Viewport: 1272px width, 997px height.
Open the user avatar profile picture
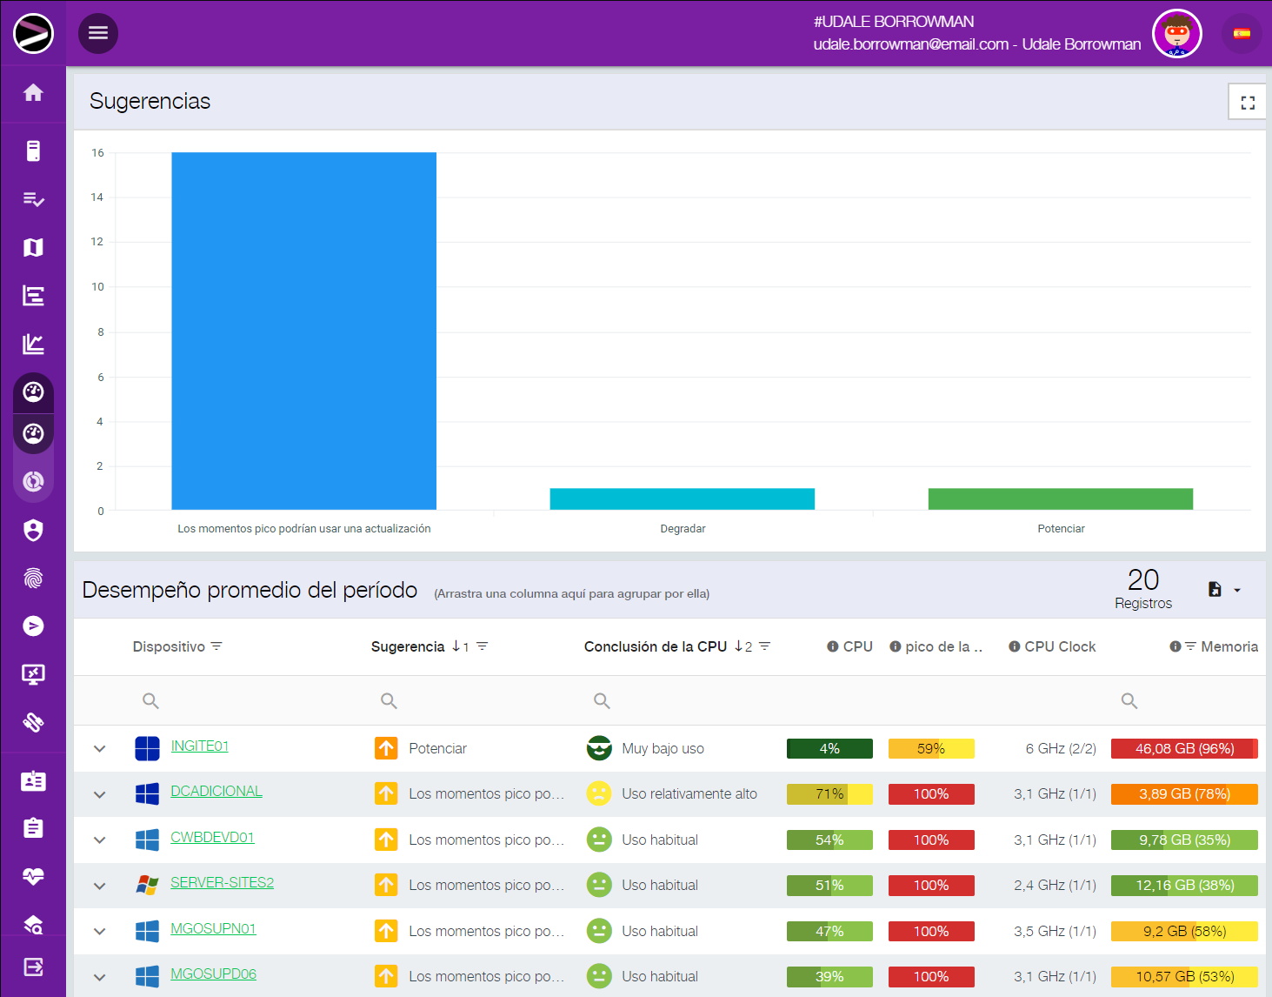1176,34
